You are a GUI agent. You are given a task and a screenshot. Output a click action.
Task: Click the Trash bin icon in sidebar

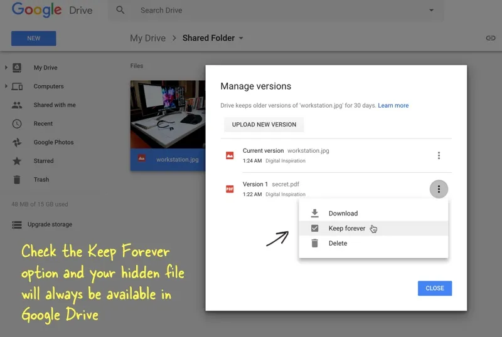tap(17, 180)
